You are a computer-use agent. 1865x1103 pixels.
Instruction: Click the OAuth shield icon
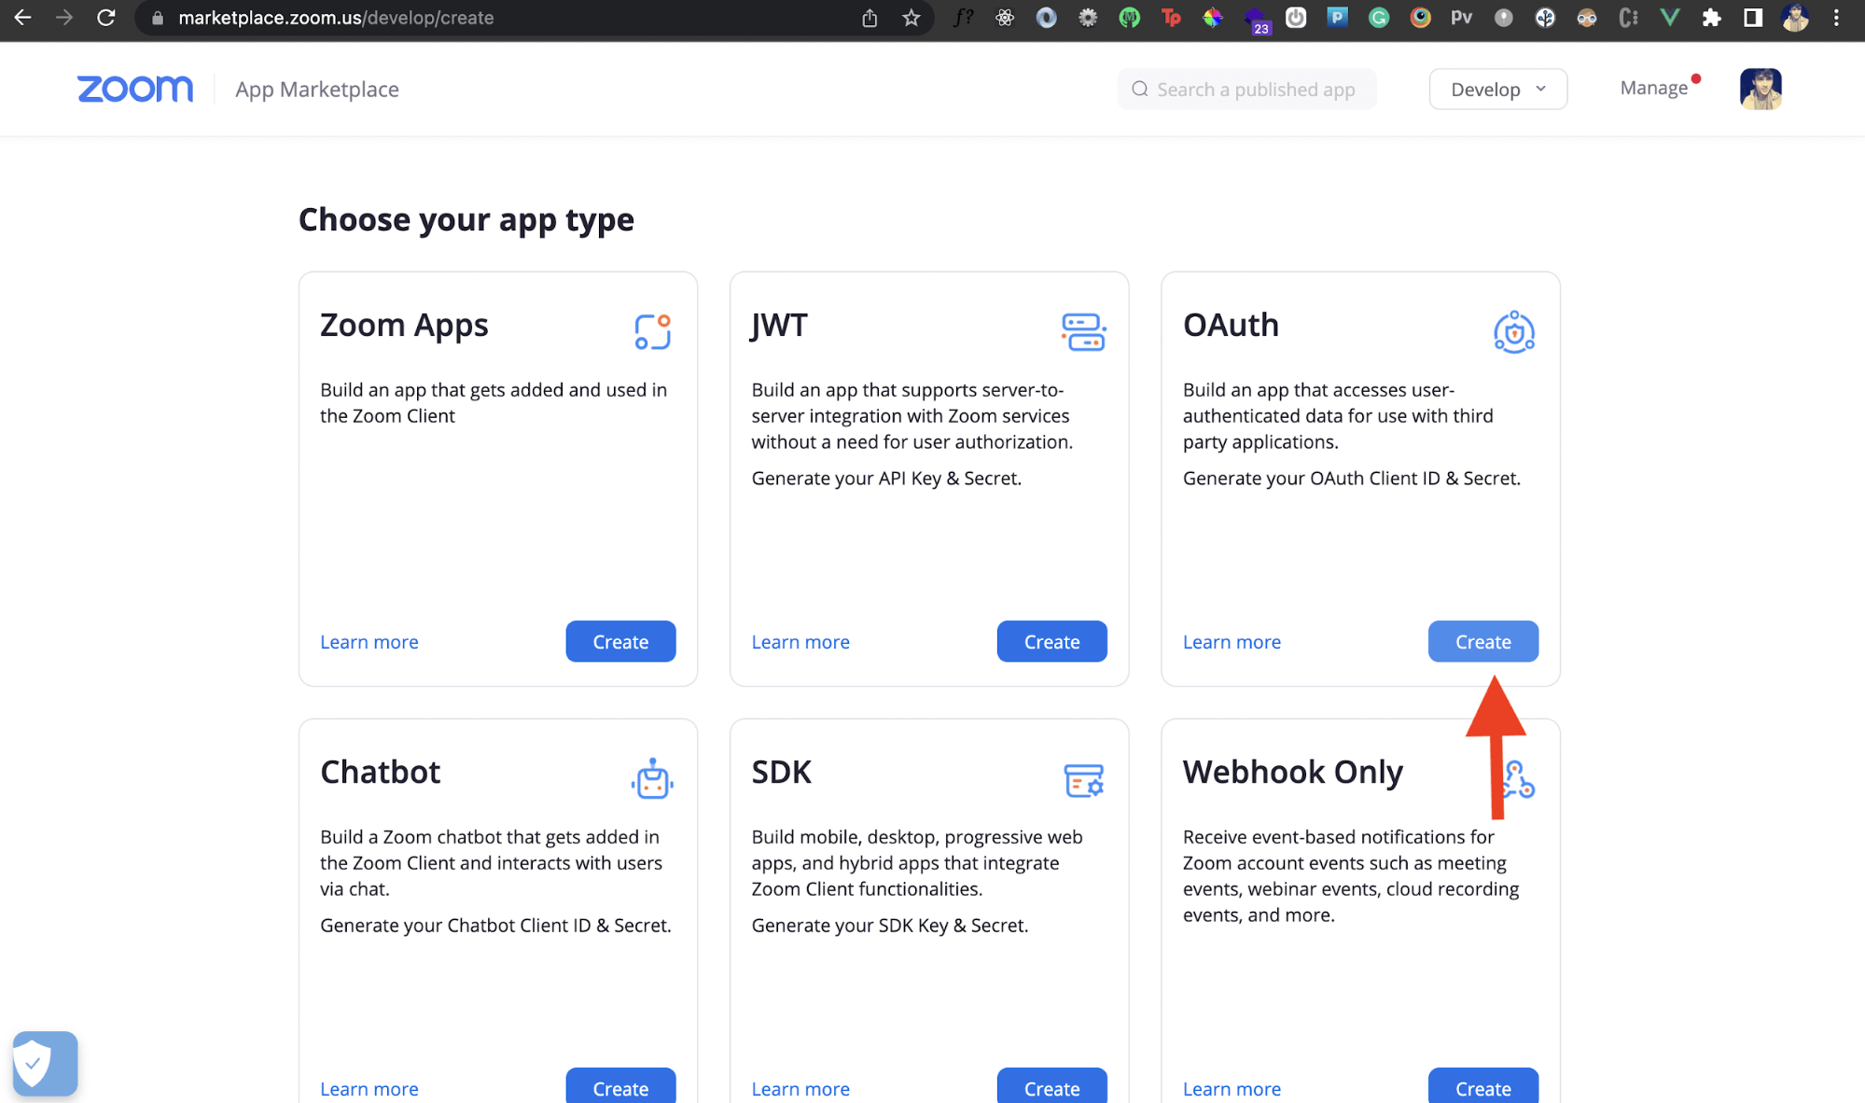point(1513,332)
